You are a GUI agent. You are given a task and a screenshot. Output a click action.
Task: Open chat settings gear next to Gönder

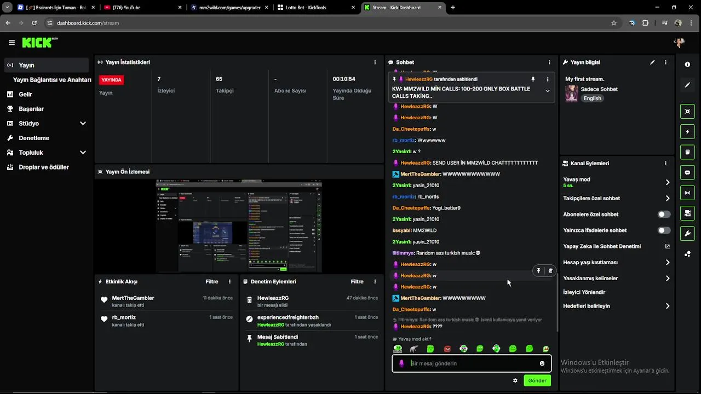coord(515,380)
